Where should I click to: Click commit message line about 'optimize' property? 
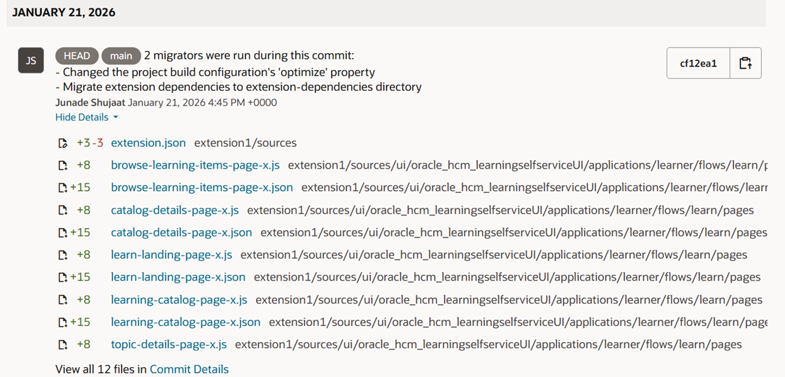(215, 72)
